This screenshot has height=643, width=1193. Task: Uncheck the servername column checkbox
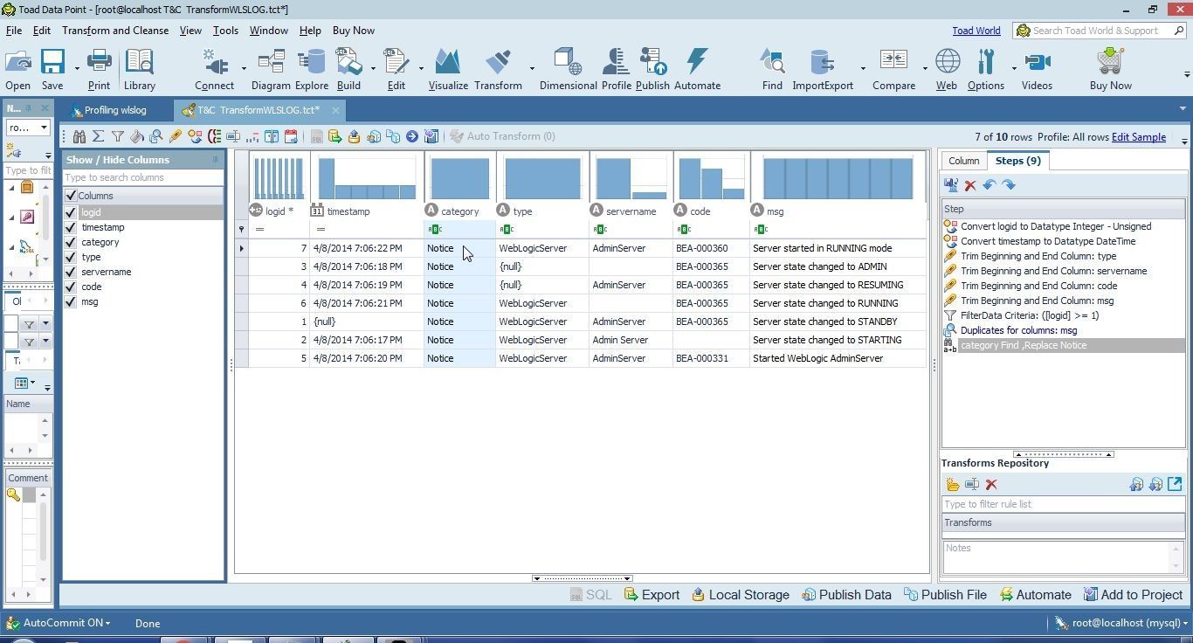(71, 272)
